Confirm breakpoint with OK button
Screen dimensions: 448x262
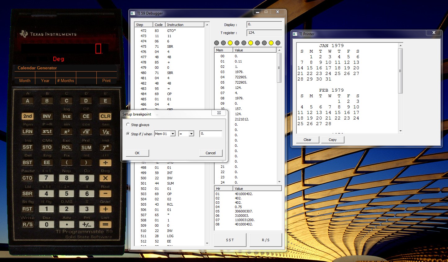(137, 153)
